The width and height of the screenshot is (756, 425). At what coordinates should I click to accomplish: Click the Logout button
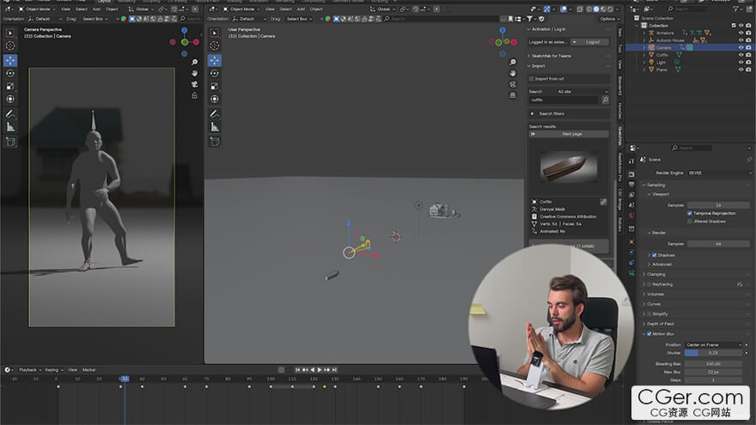[592, 41]
